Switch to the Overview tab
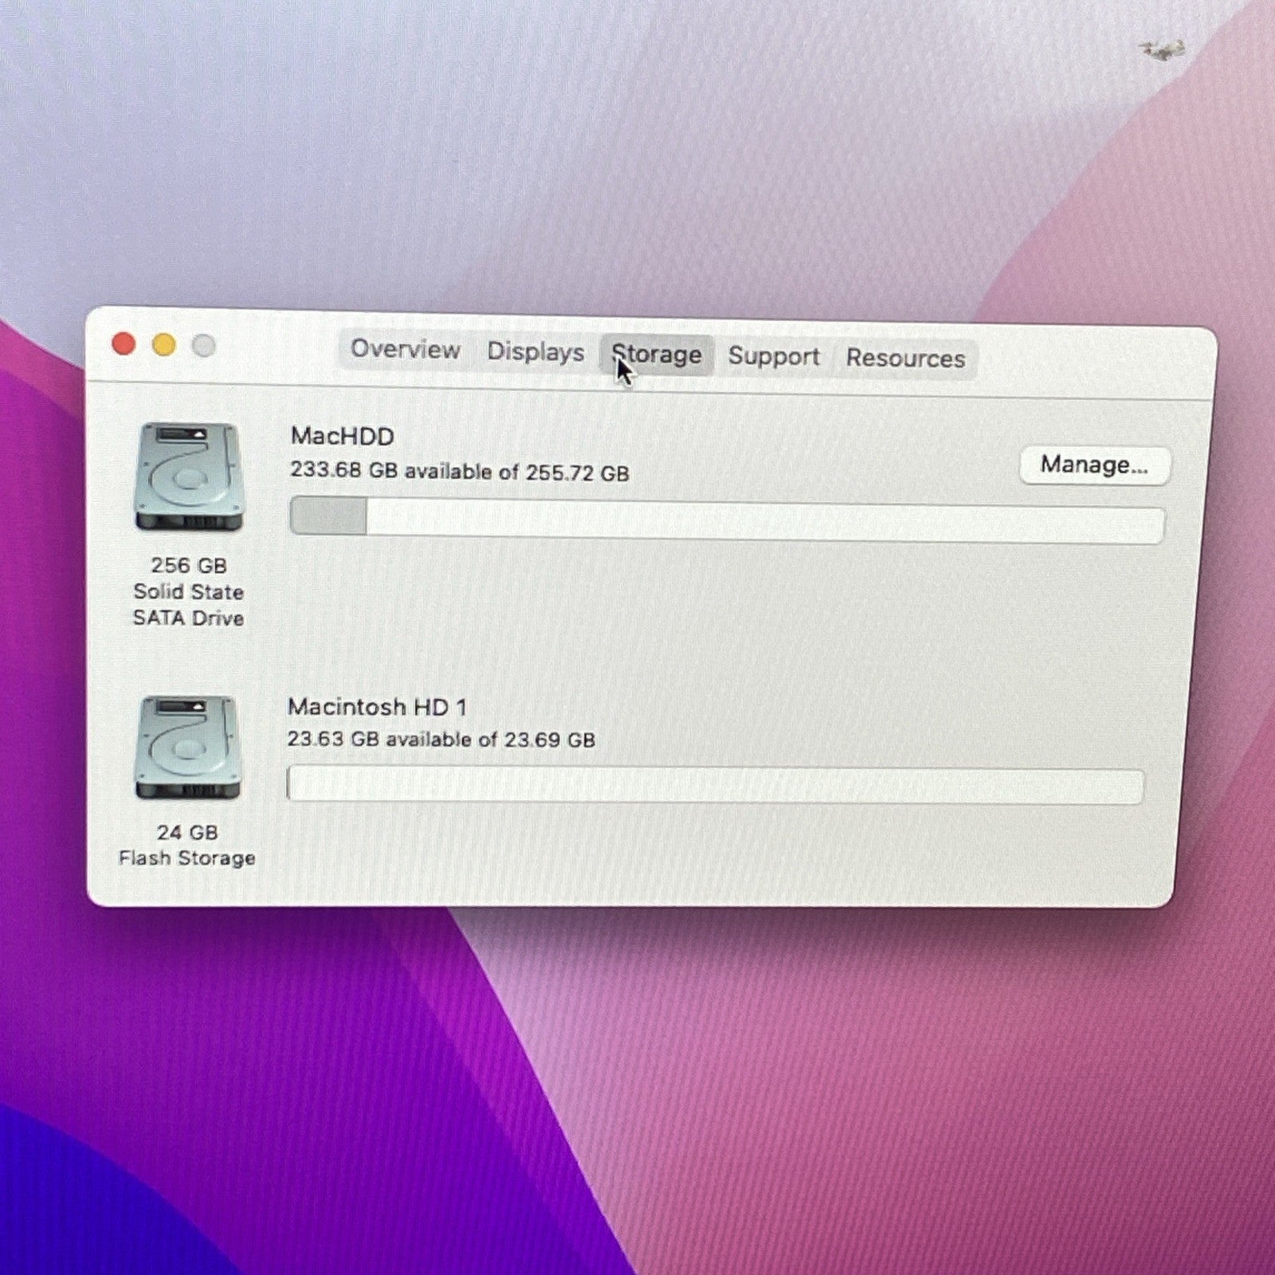Screen dimensions: 1275x1275 (405, 350)
